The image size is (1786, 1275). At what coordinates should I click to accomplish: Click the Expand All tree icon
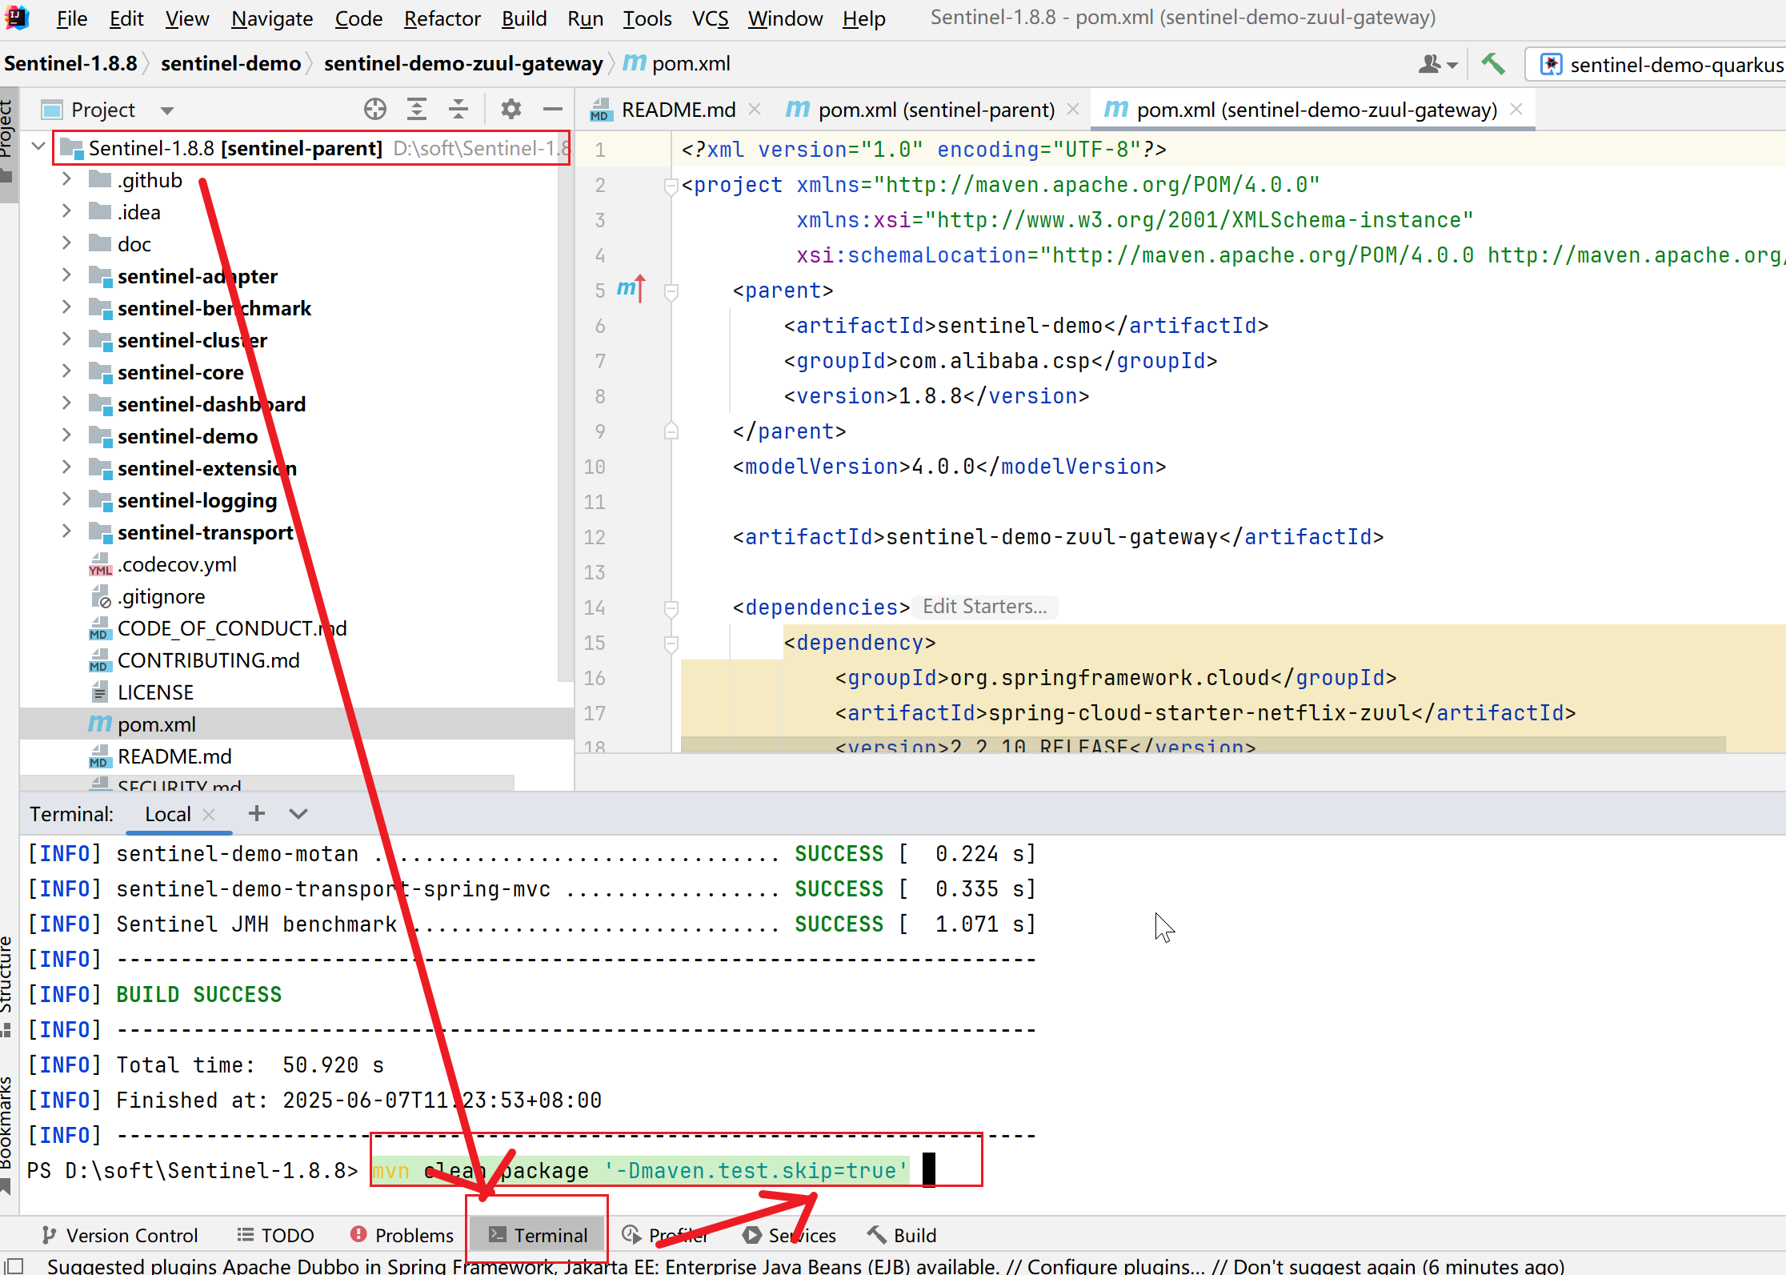click(x=417, y=110)
